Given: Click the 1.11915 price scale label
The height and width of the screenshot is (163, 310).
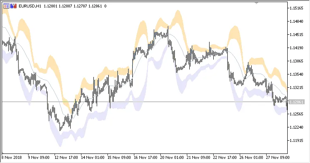Looking at the screenshot, I should coord(296,140).
